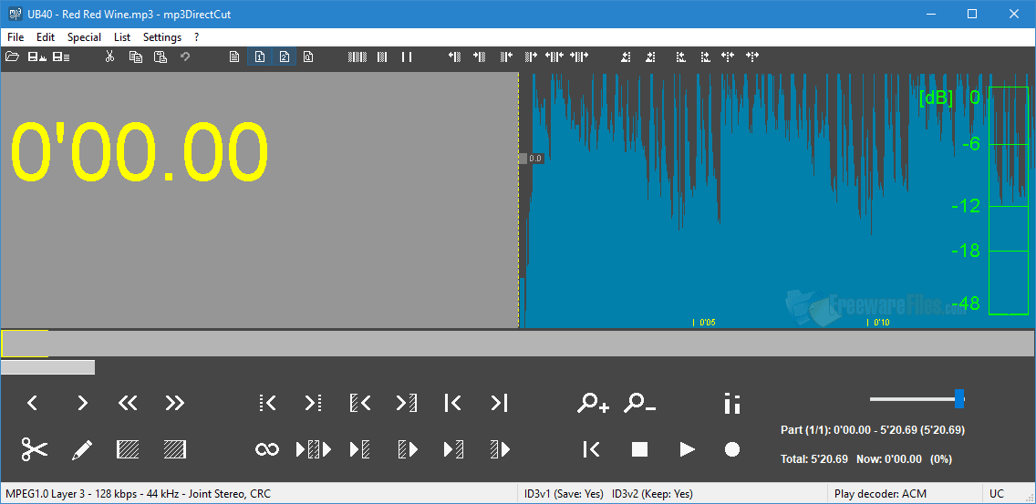The width and height of the screenshot is (1036, 504).
Task: Click the 0'10 timeline marker
Action: [x=879, y=323]
